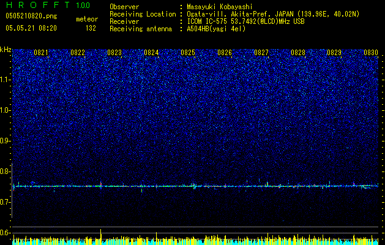Click the HROFFT title text
This screenshot has height=245, width=385.
(x=37, y=5)
